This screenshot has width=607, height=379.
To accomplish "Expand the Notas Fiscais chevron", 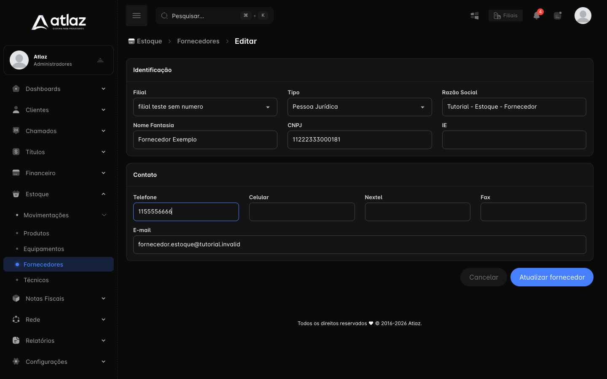I will point(103,299).
